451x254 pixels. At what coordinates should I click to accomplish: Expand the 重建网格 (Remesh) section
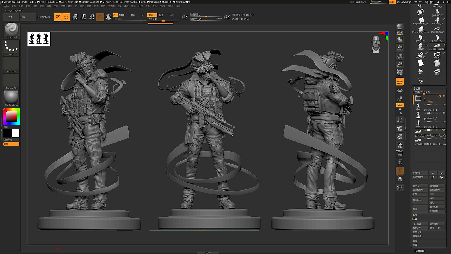pos(416,236)
